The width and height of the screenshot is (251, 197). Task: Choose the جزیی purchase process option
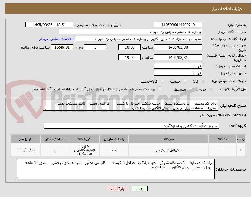tap(211, 89)
